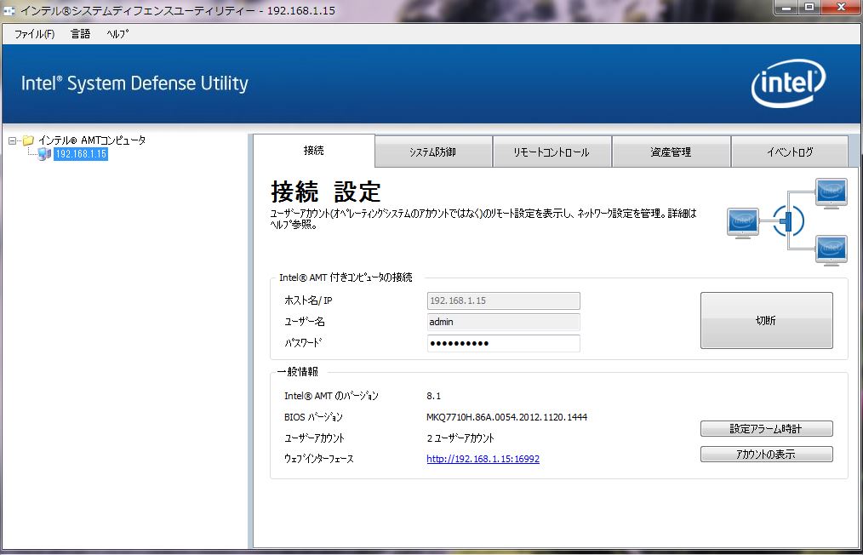This screenshot has height=555, width=863.
Task: Click the 切断 disconnect button
Action: [766, 320]
